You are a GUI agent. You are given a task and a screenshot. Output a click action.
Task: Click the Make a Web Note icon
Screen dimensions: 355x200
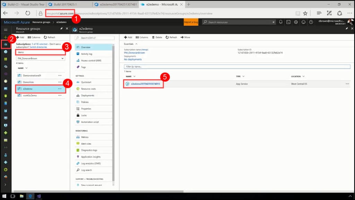point(329,13)
